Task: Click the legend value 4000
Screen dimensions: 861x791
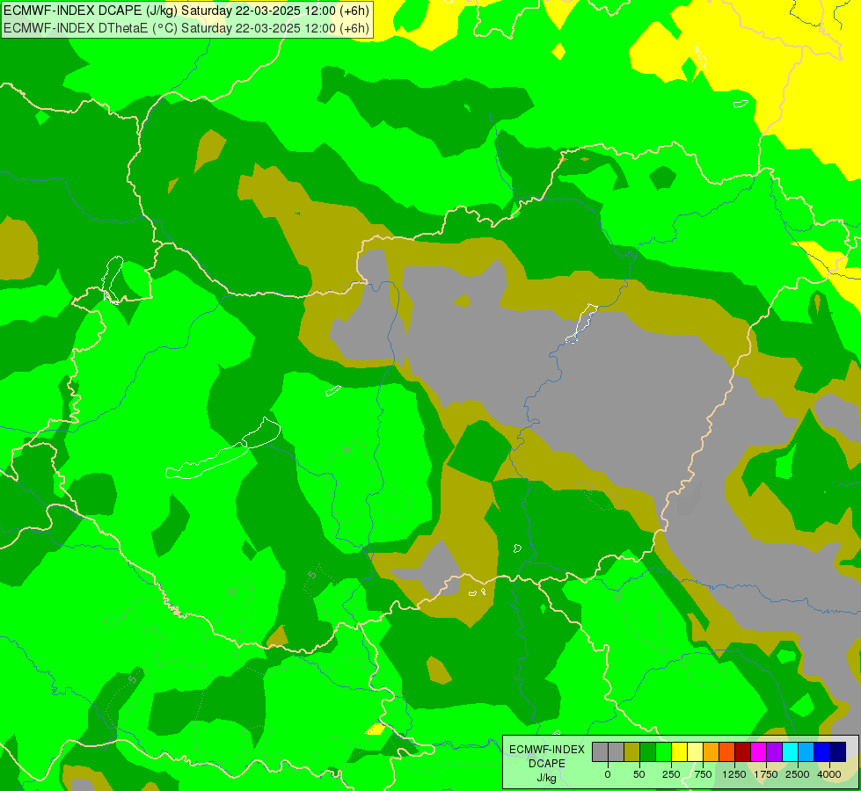Action: coord(829,774)
